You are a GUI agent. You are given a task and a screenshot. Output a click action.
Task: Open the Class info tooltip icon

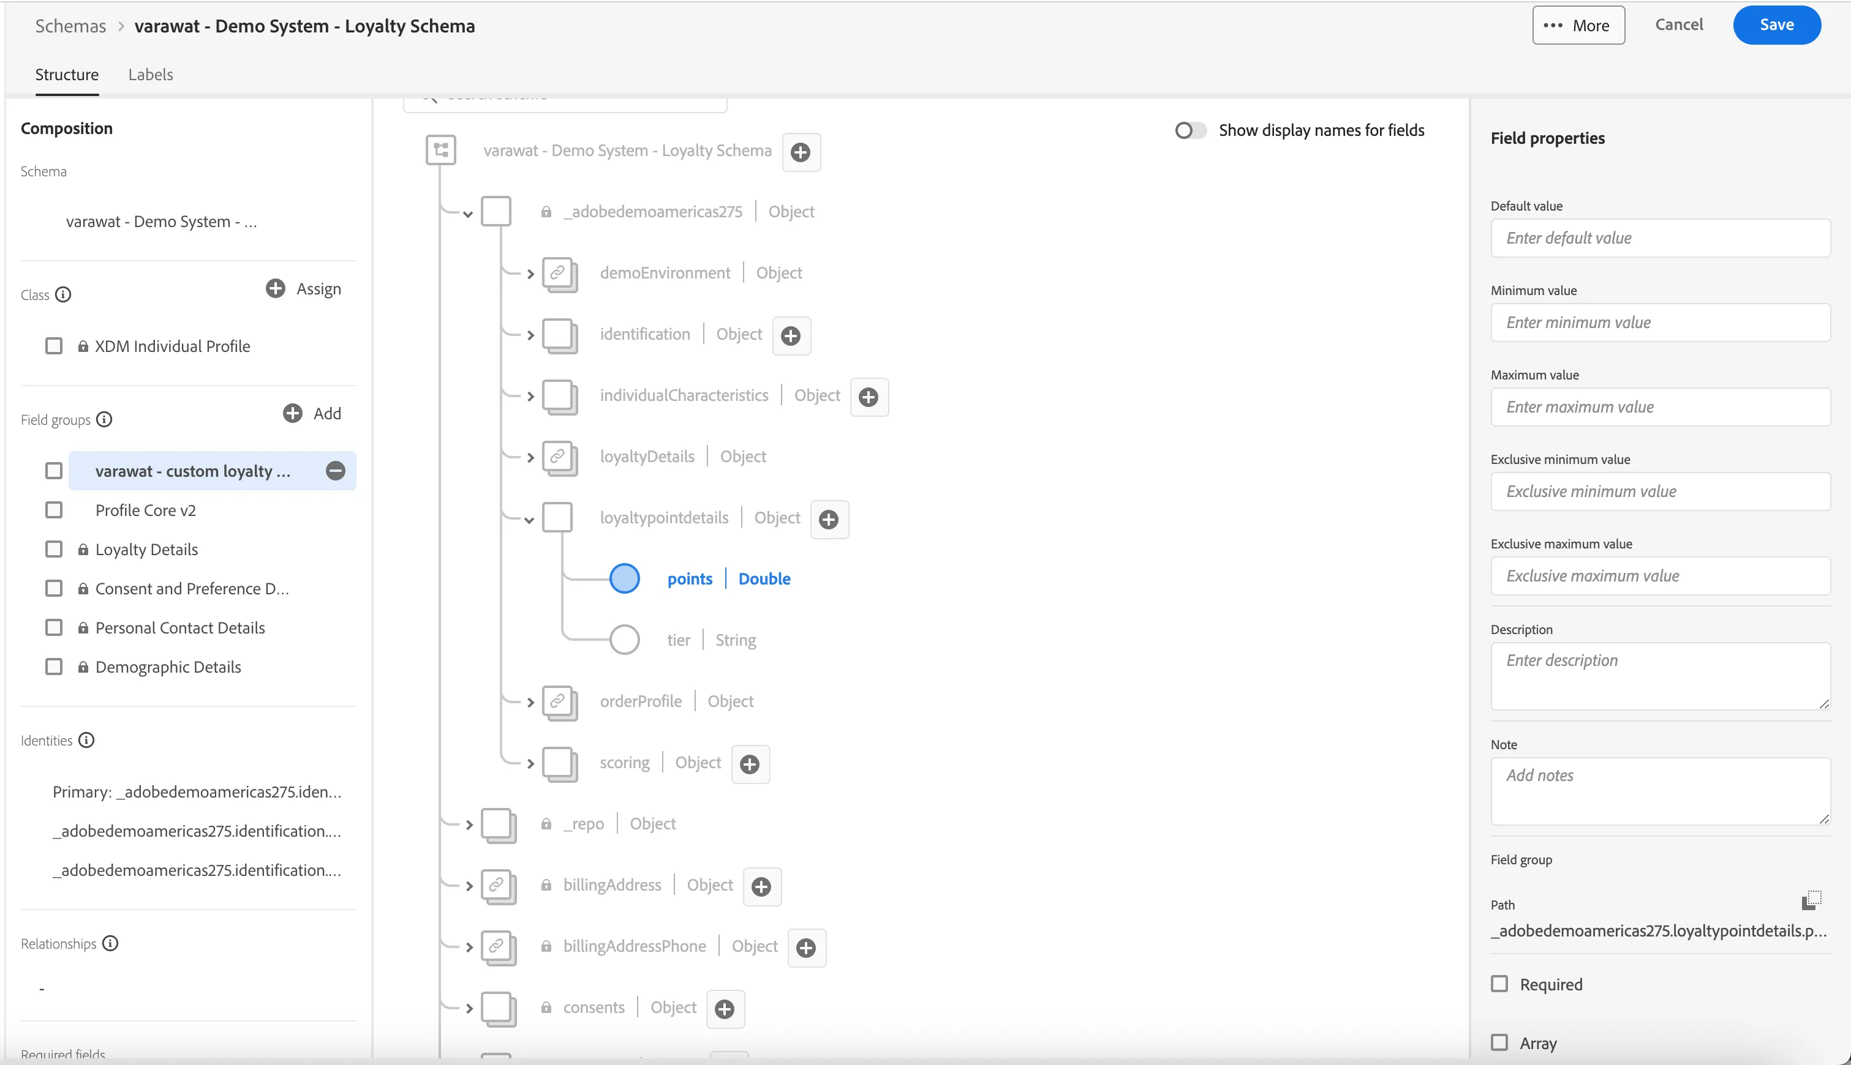pos(64,294)
